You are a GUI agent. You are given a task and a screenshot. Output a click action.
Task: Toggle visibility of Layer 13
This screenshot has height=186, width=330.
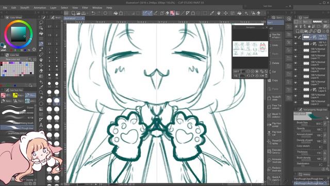point(295,37)
